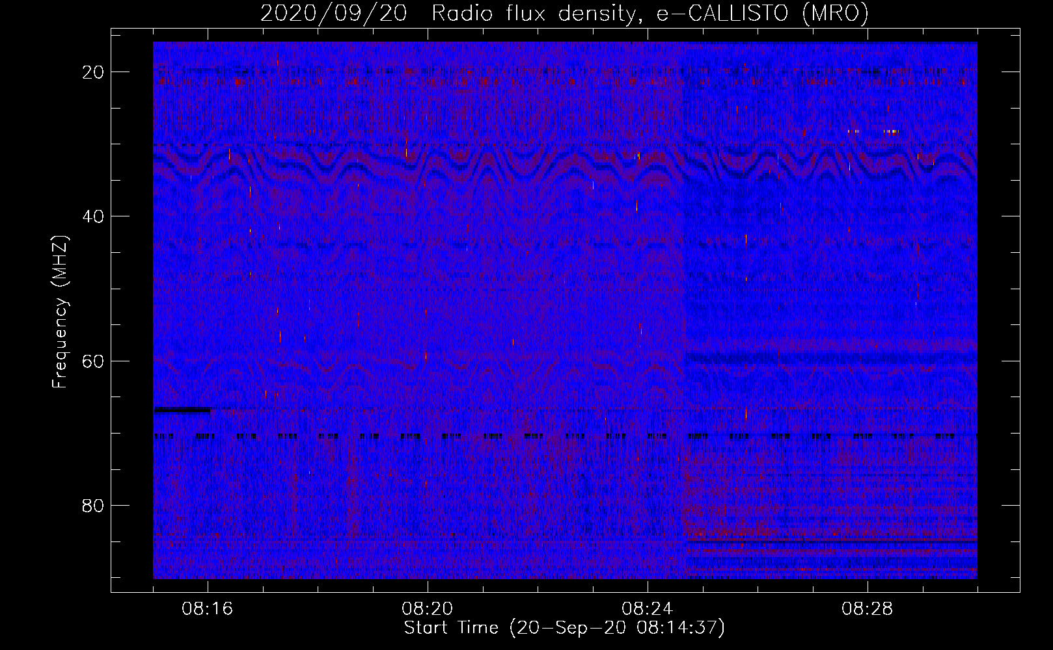The image size is (1053, 650).
Task: Click the 08:28 time tick label
Action: coord(868,609)
